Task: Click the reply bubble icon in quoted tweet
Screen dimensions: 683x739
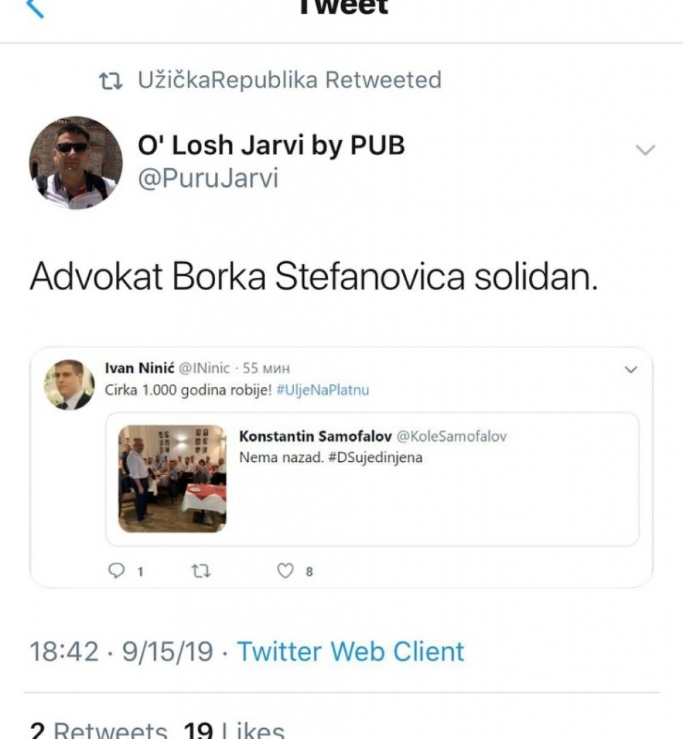Action: (116, 571)
